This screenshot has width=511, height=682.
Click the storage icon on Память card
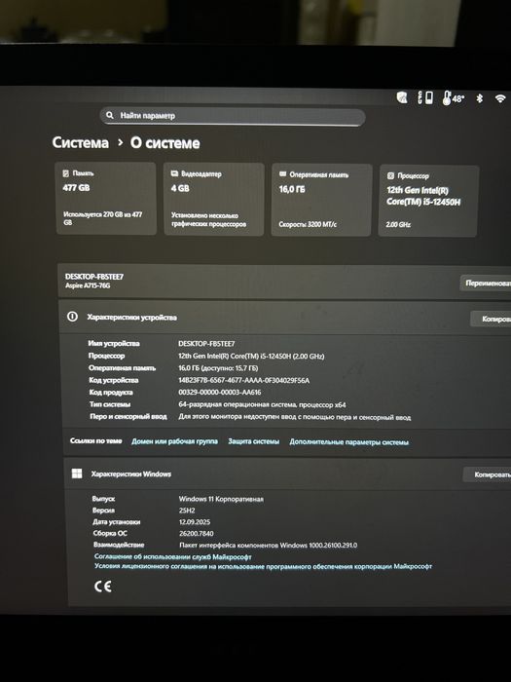click(65, 173)
